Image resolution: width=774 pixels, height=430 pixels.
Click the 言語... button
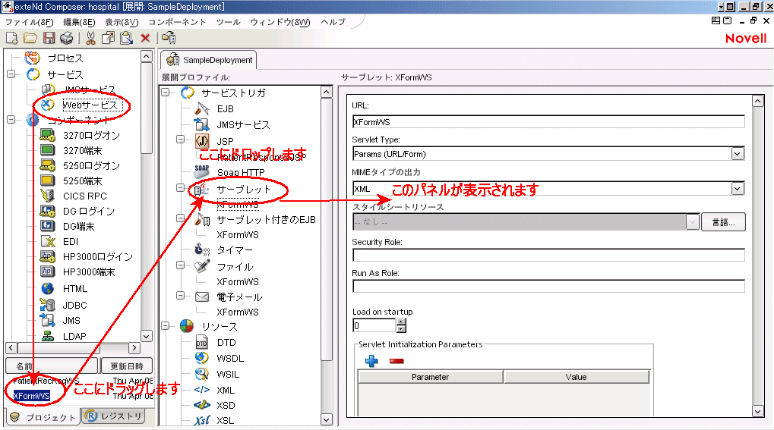[x=723, y=222]
